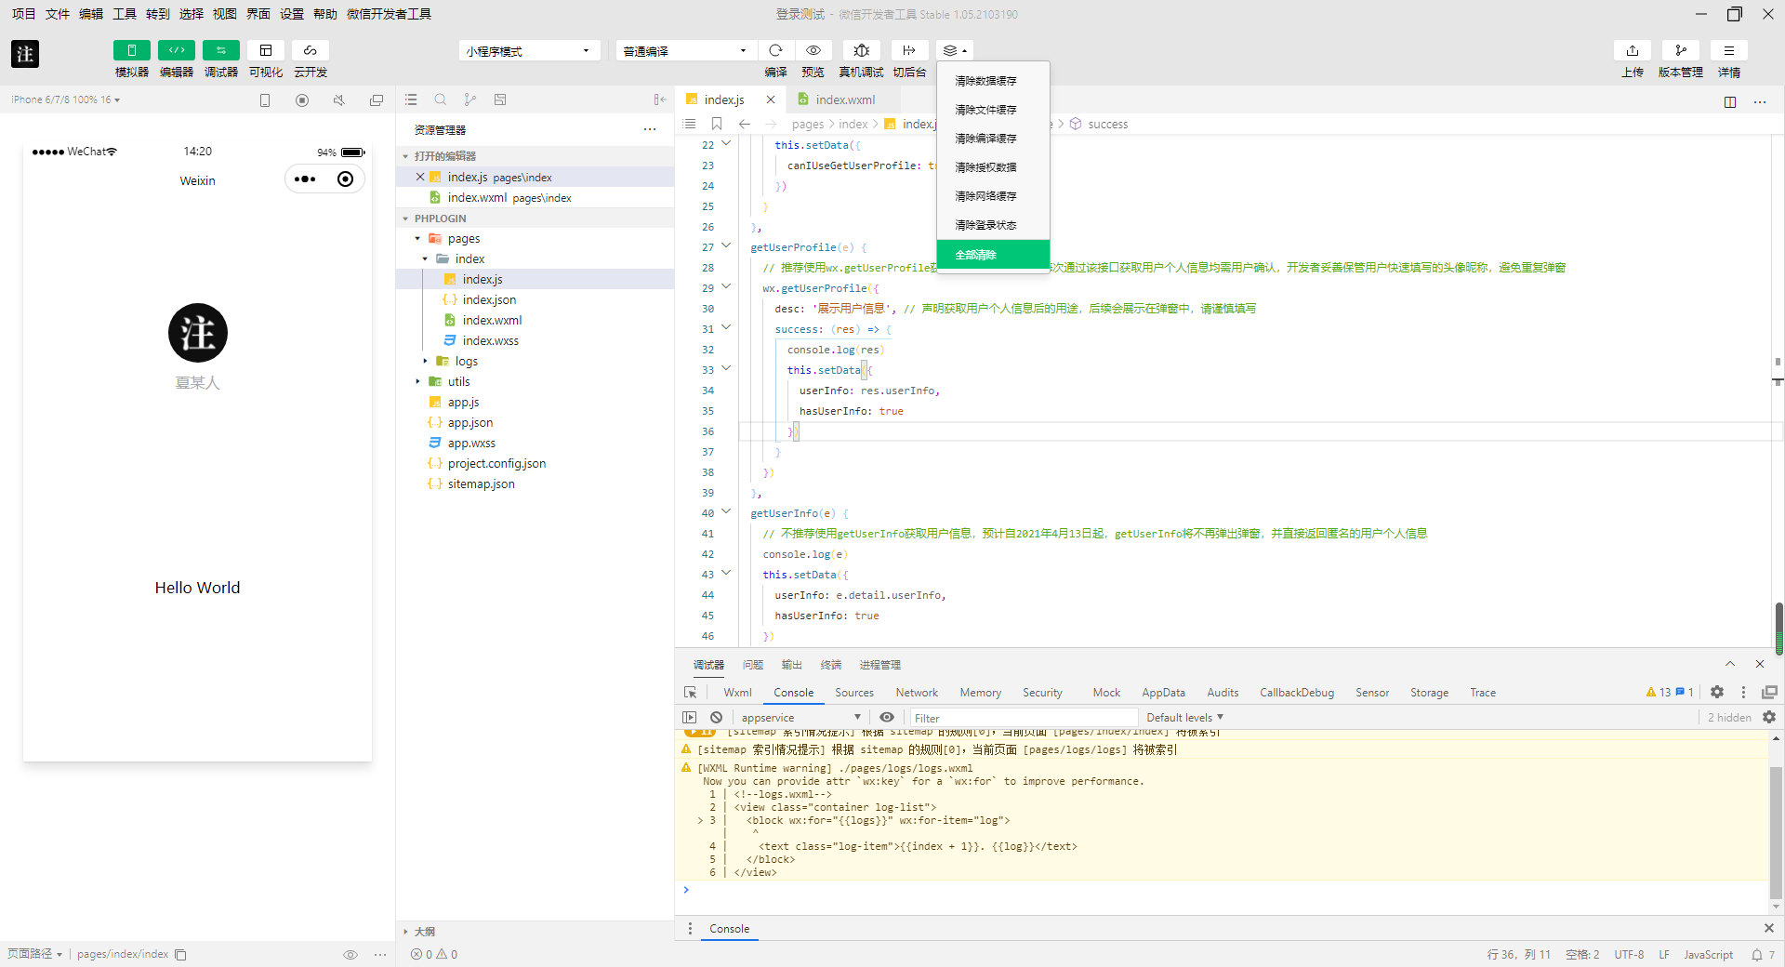The width and height of the screenshot is (1785, 967).
Task: Toggle the simulator mute sound icon
Action: (x=339, y=100)
